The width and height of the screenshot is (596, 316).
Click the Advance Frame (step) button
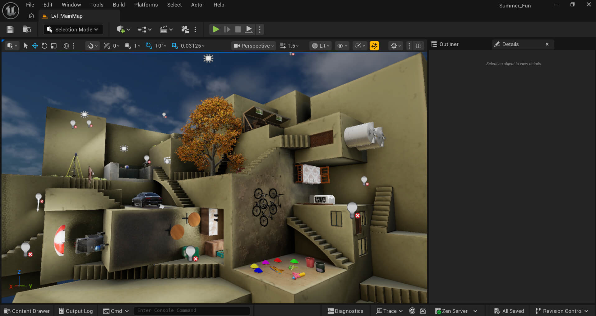click(227, 30)
